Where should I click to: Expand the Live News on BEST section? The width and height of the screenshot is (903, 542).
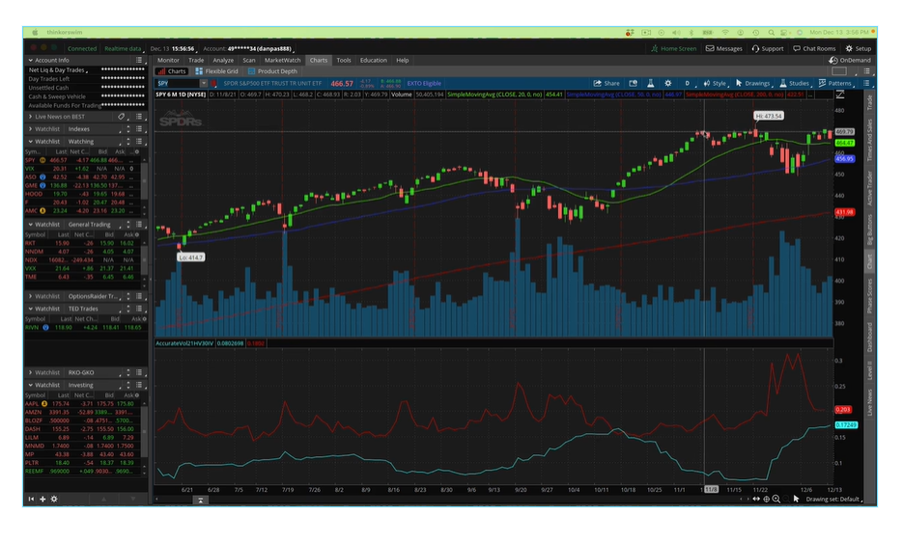click(x=31, y=117)
